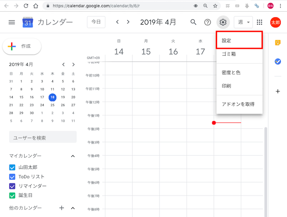Select day 18 in mini calendar
This screenshot has height=217, width=287.
pos(52,97)
